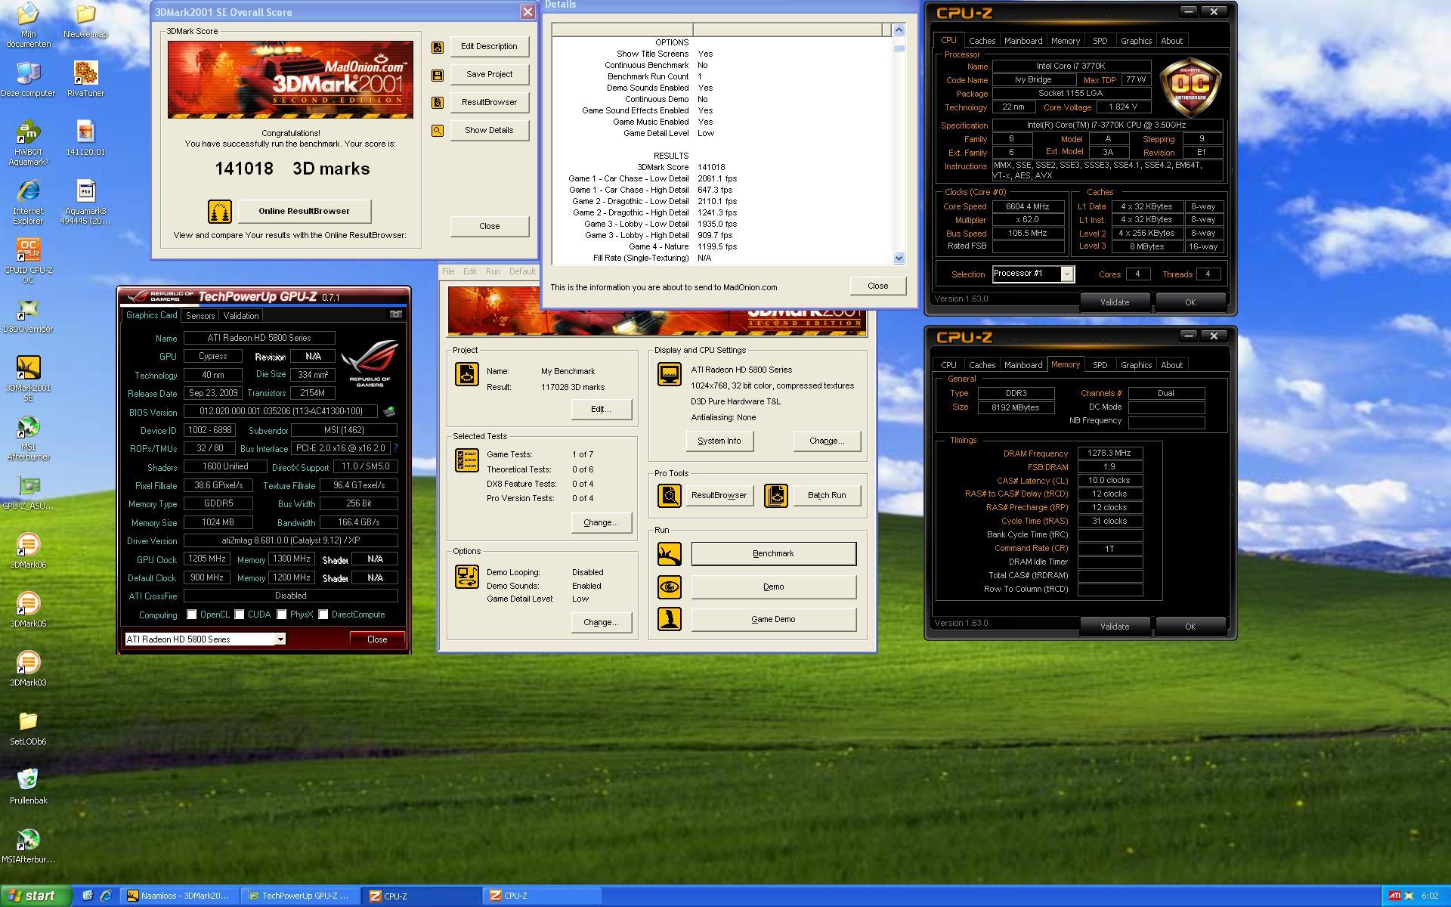Open 3DMark06 desktop shortcut
Viewport: 1451px width, 907px height.
(x=28, y=552)
